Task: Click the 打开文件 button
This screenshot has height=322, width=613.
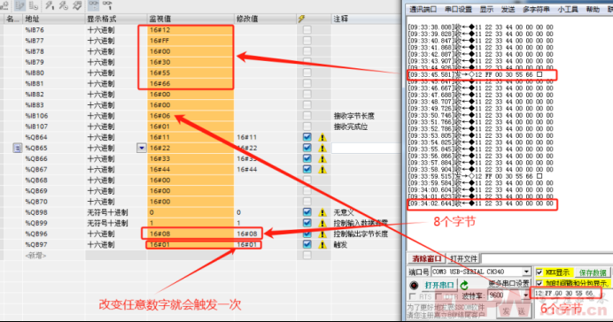Action: click(463, 258)
